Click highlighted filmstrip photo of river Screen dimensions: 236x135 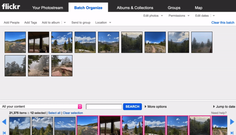(x=87, y=126)
